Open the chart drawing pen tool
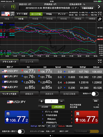Viewport: 103px width, 137px height. click(100, 19)
